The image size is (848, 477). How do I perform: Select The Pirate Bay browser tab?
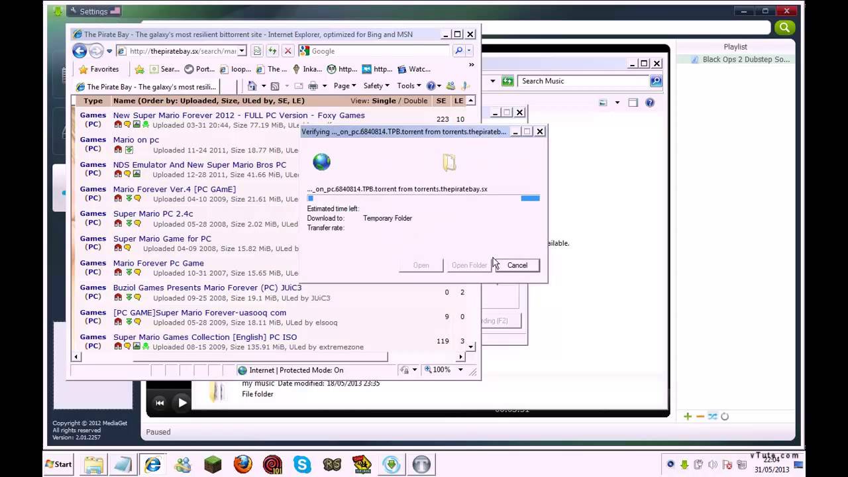(x=146, y=87)
